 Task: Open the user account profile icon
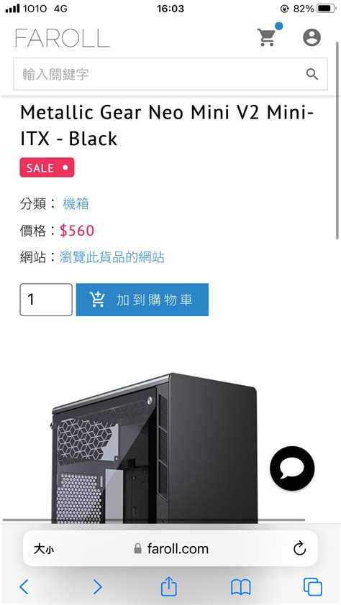pyautogui.click(x=312, y=37)
